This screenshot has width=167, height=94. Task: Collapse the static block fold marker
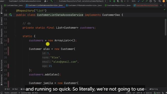tap(16, 36)
